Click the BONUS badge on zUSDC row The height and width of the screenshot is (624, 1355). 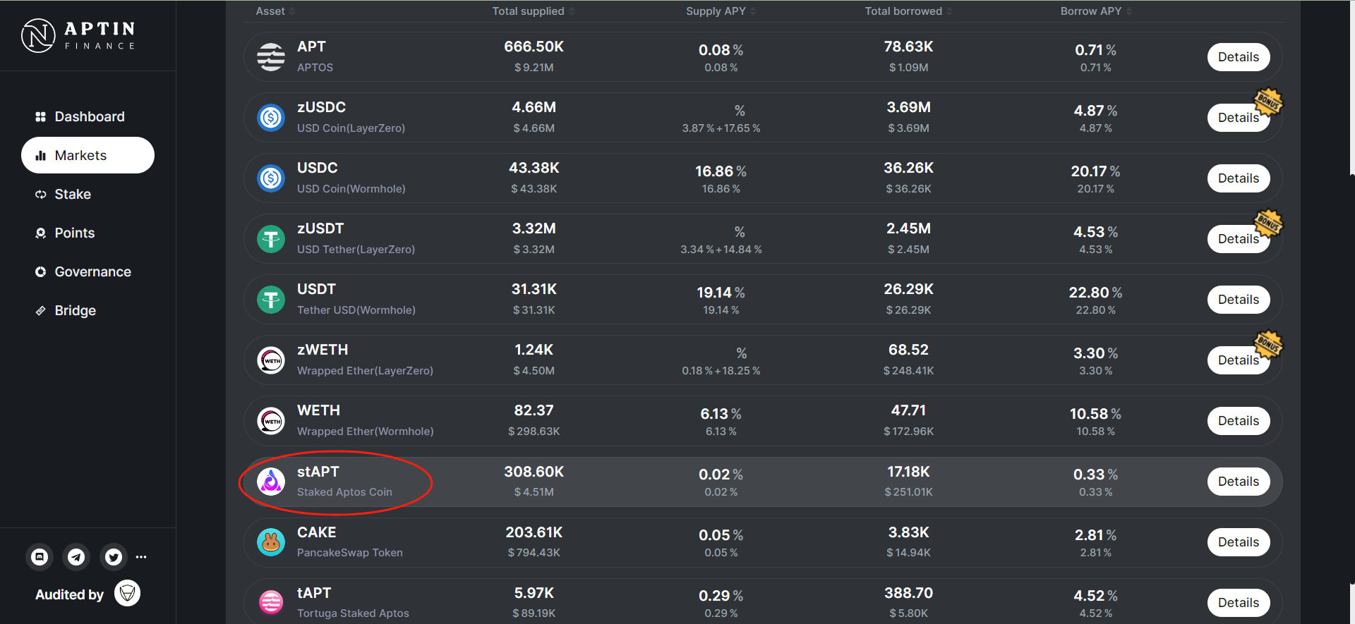(1268, 102)
